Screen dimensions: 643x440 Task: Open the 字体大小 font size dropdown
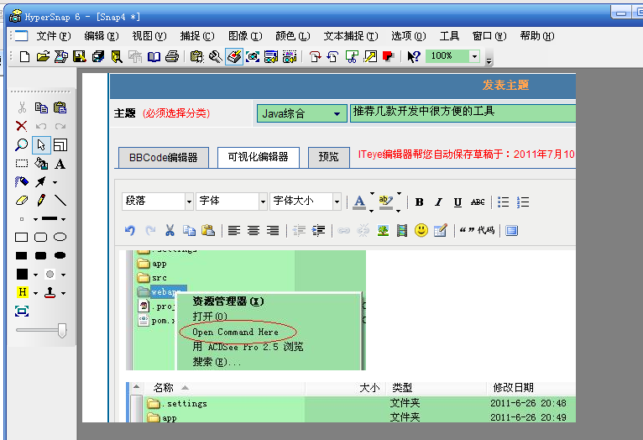(x=337, y=202)
